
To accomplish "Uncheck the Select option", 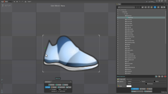I will (127, 81).
